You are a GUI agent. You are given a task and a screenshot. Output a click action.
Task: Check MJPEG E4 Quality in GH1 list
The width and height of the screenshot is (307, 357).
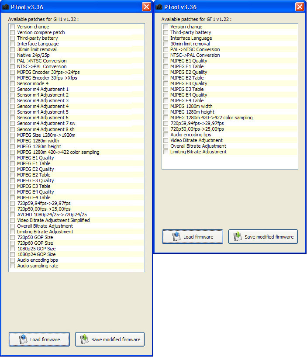[x=13, y=192]
